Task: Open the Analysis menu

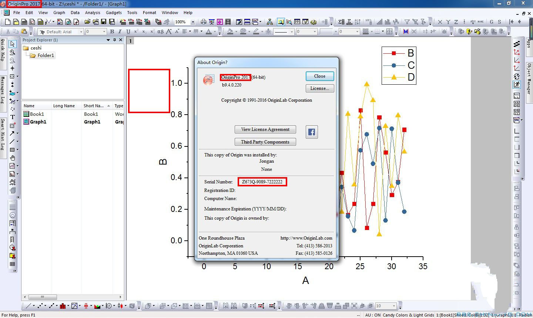Action: pyautogui.click(x=93, y=13)
